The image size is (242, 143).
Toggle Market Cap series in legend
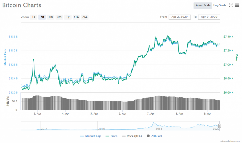coord(91,136)
